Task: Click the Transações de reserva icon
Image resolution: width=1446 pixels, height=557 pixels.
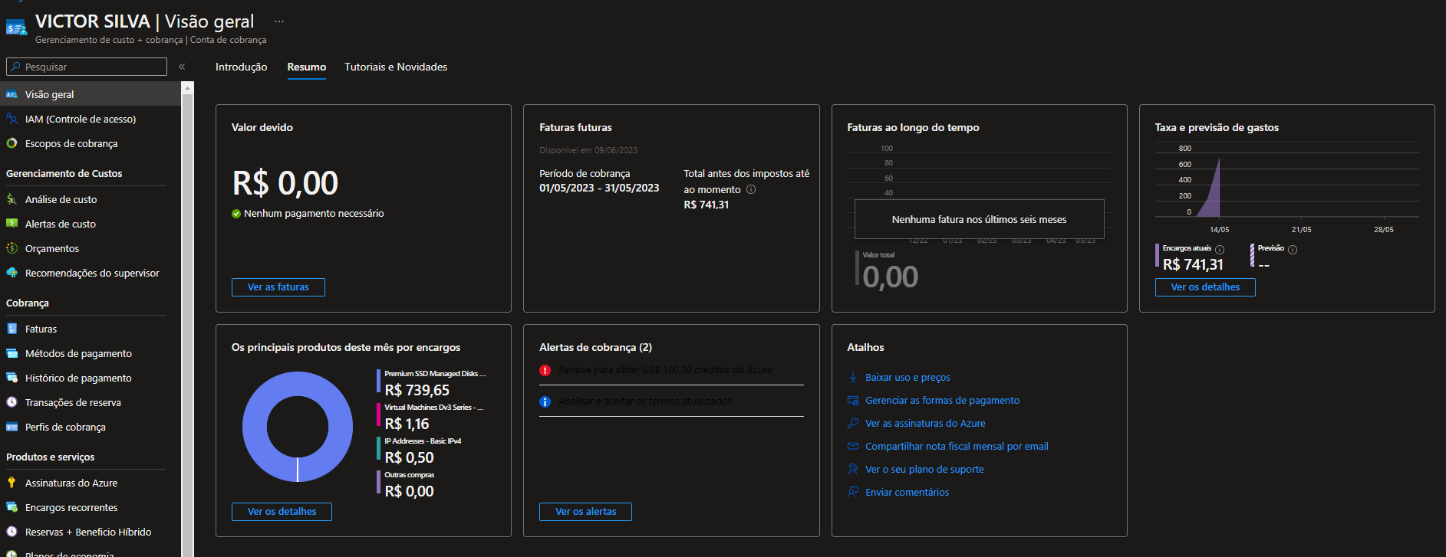Action: click(12, 402)
